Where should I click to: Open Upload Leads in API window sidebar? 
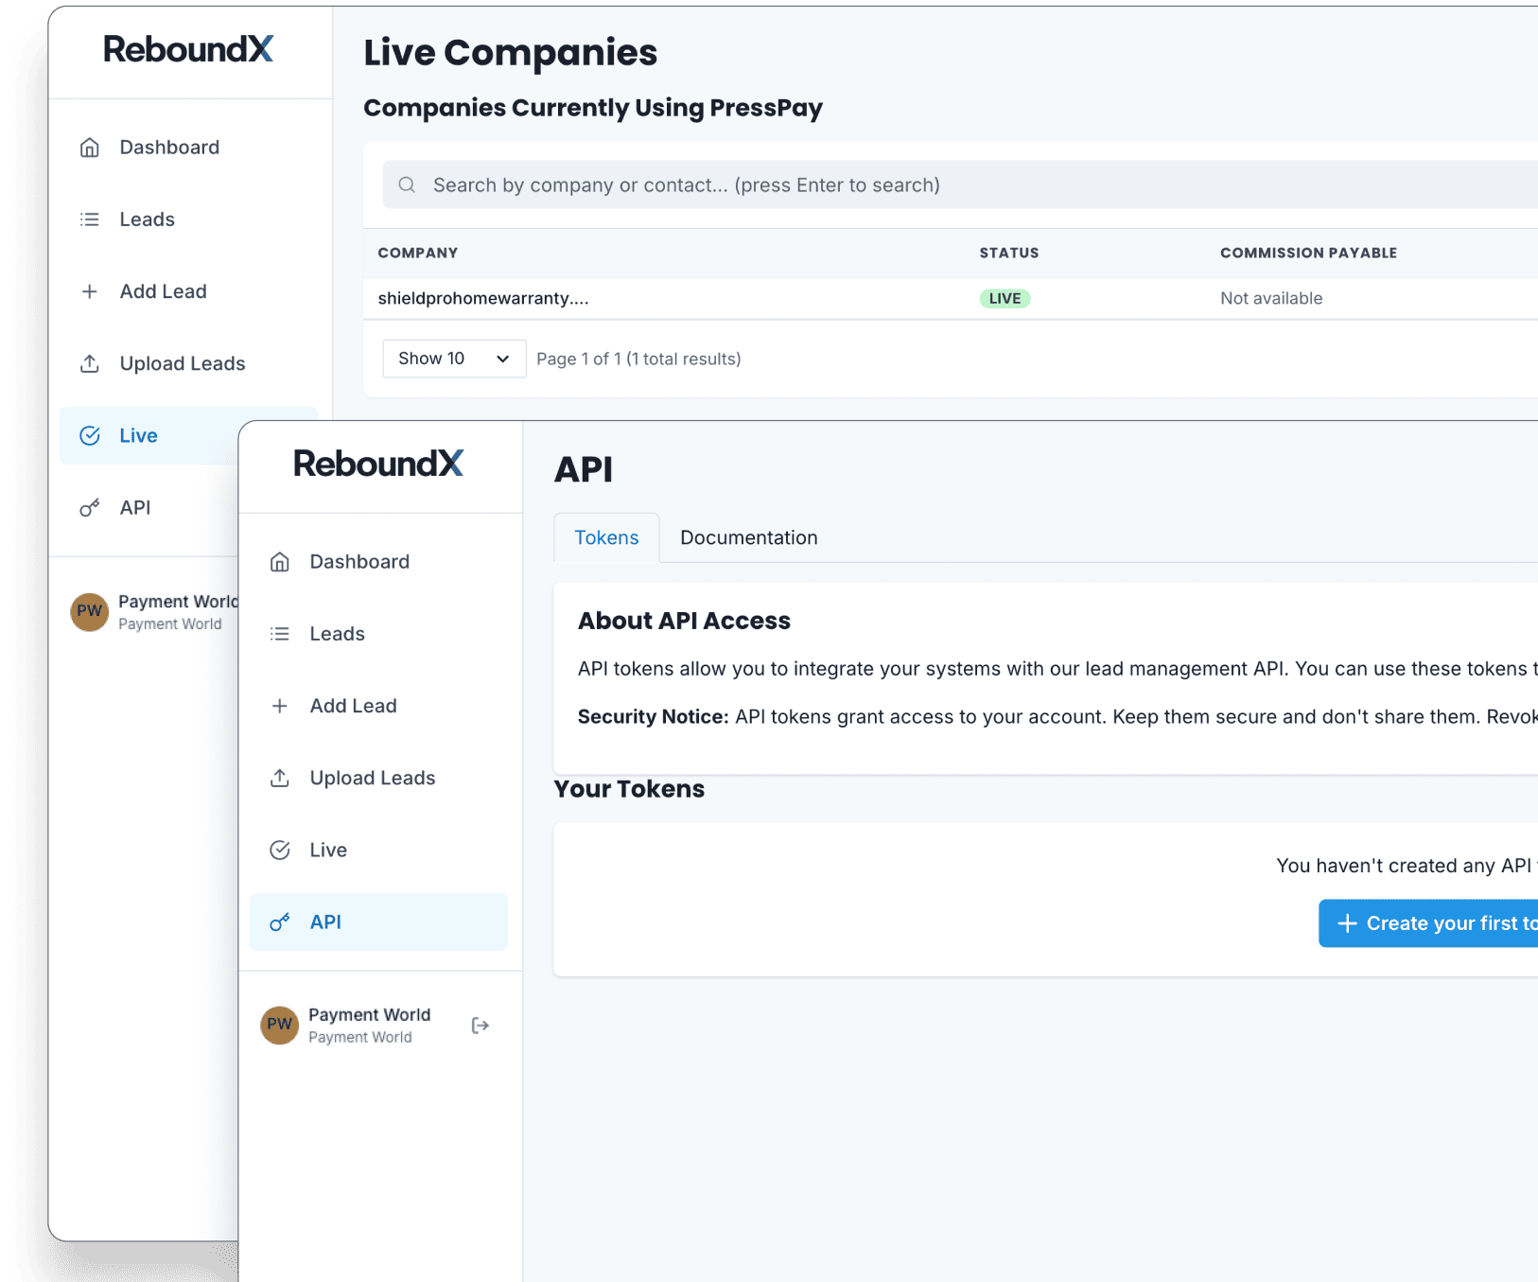click(378, 778)
